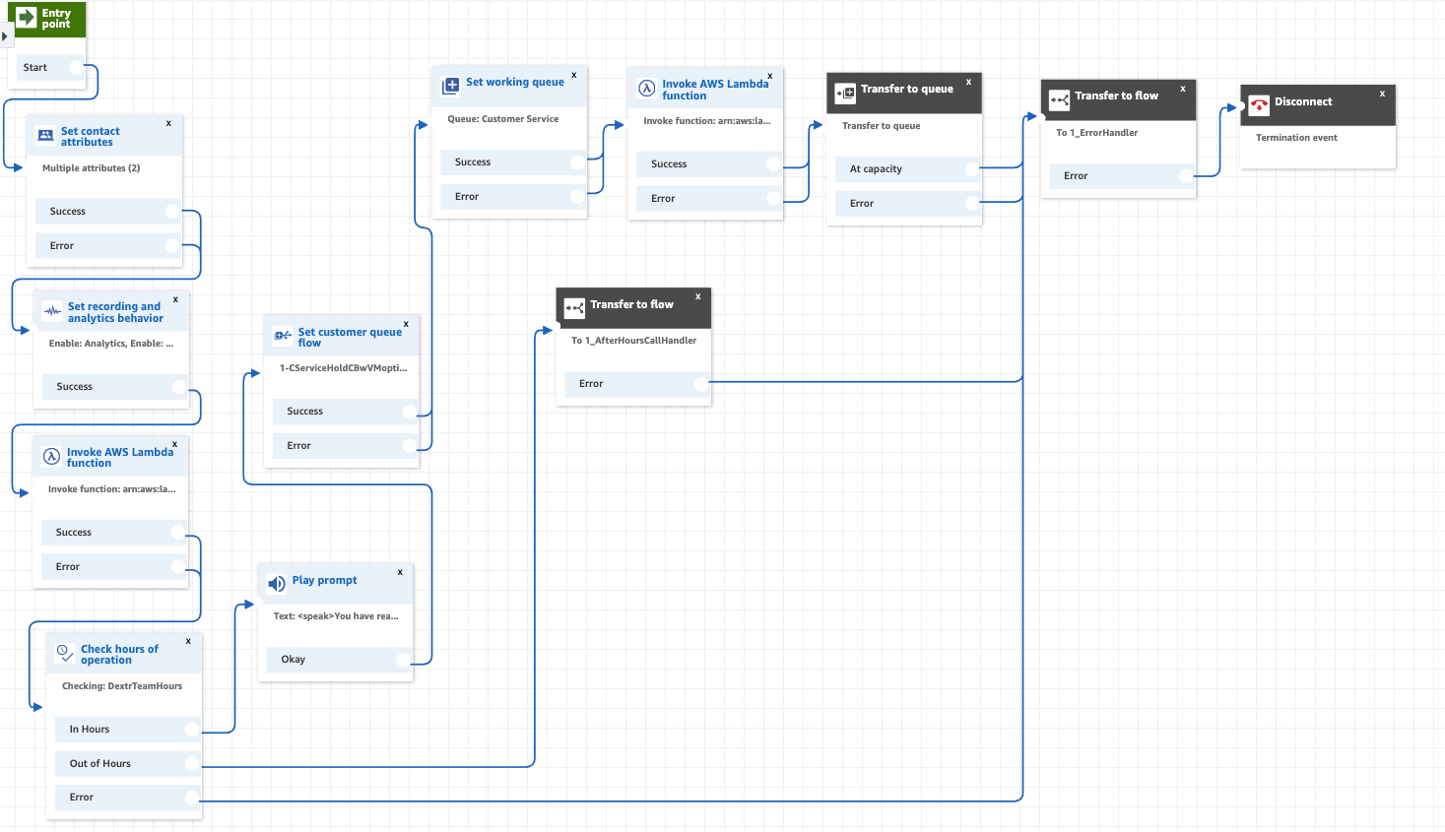This screenshot has width=1445, height=832.
Task: Click the icon of Transfer to flow 1_AfterHoursCallHandler block
Action: coord(574,308)
